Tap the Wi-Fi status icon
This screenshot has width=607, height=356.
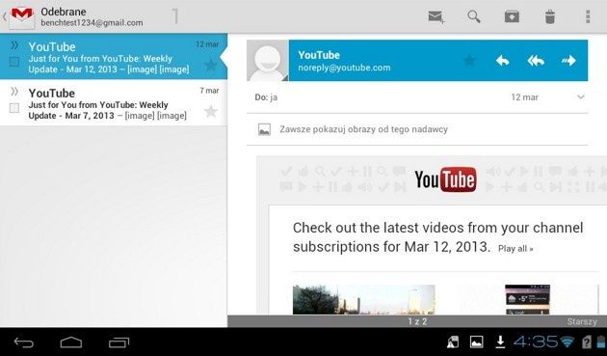[x=567, y=342]
